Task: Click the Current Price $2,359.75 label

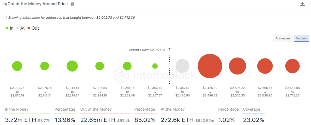Action: [x=146, y=50]
